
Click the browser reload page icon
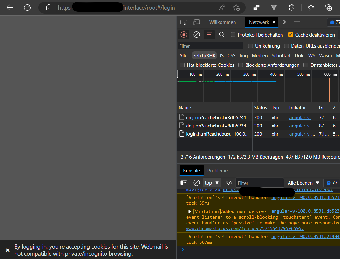(x=27, y=8)
